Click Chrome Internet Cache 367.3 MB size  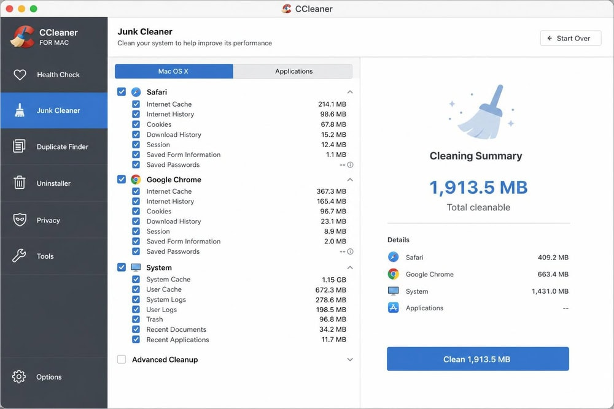click(332, 191)
